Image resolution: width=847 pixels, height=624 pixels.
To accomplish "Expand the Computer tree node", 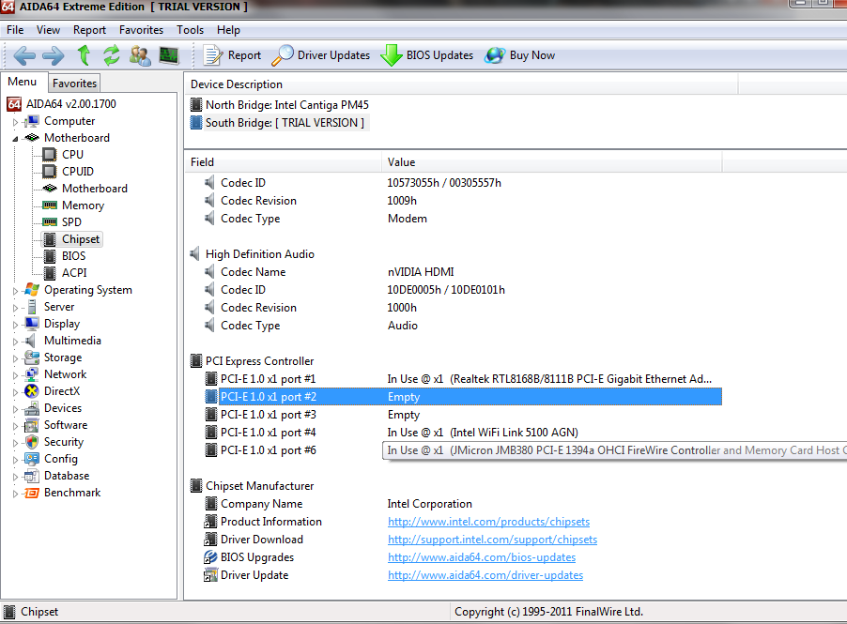I will click(x=16, y=122).
